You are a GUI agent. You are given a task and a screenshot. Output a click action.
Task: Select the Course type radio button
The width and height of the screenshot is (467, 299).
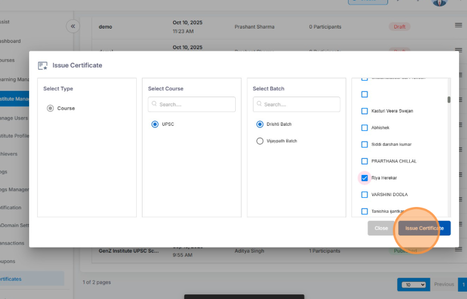coord(50,108)
